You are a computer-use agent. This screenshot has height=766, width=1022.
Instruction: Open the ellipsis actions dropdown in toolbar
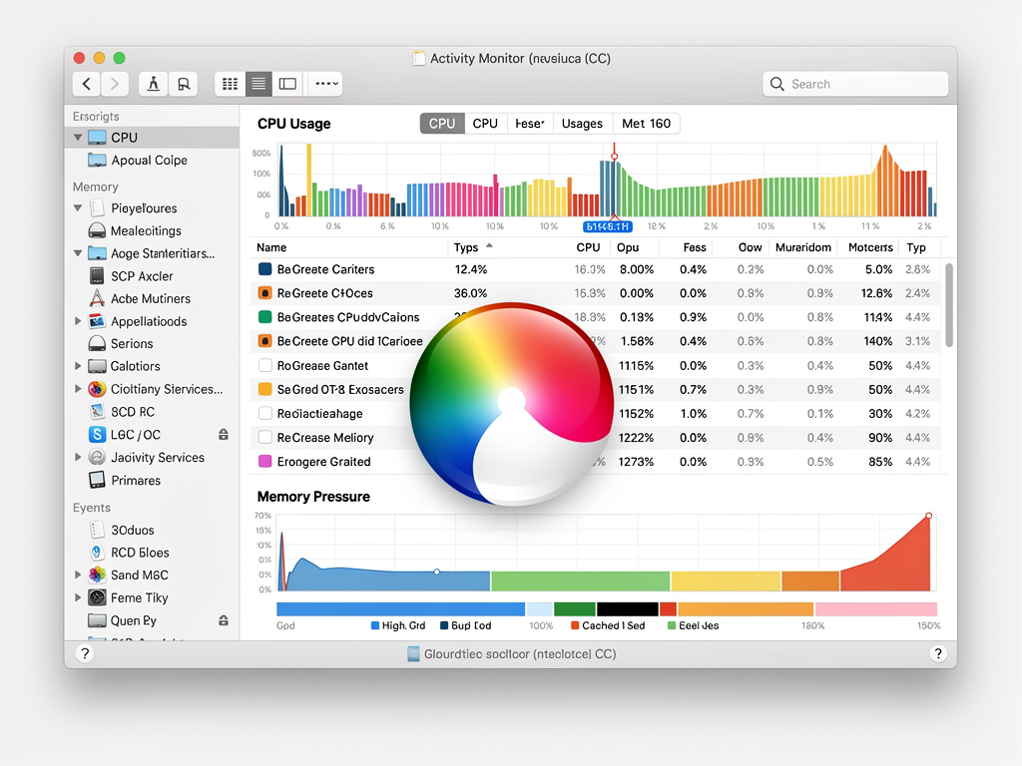(326, 84)
